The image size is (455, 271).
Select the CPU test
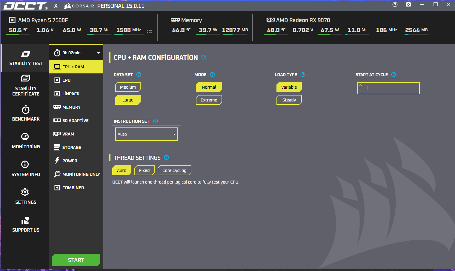(x=76, y=80)
